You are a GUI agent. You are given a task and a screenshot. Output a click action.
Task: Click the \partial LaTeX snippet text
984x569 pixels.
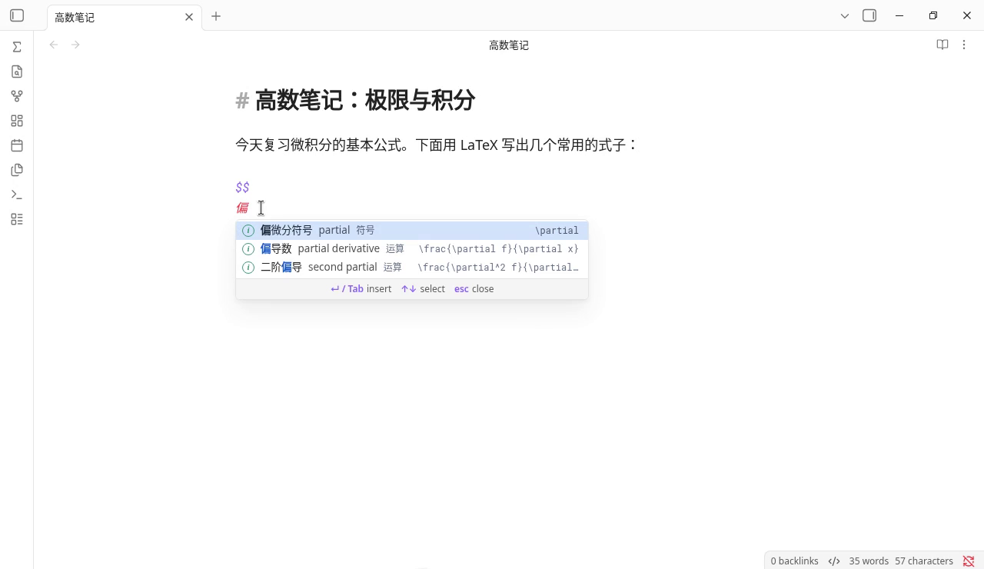(557, 231)
